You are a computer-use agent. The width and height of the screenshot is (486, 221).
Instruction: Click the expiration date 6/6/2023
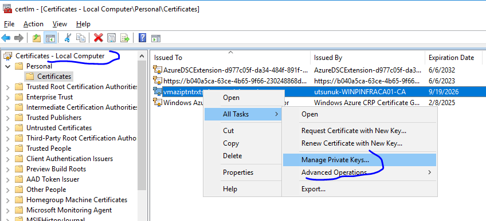pyautogui.click(x=442, y=81)
